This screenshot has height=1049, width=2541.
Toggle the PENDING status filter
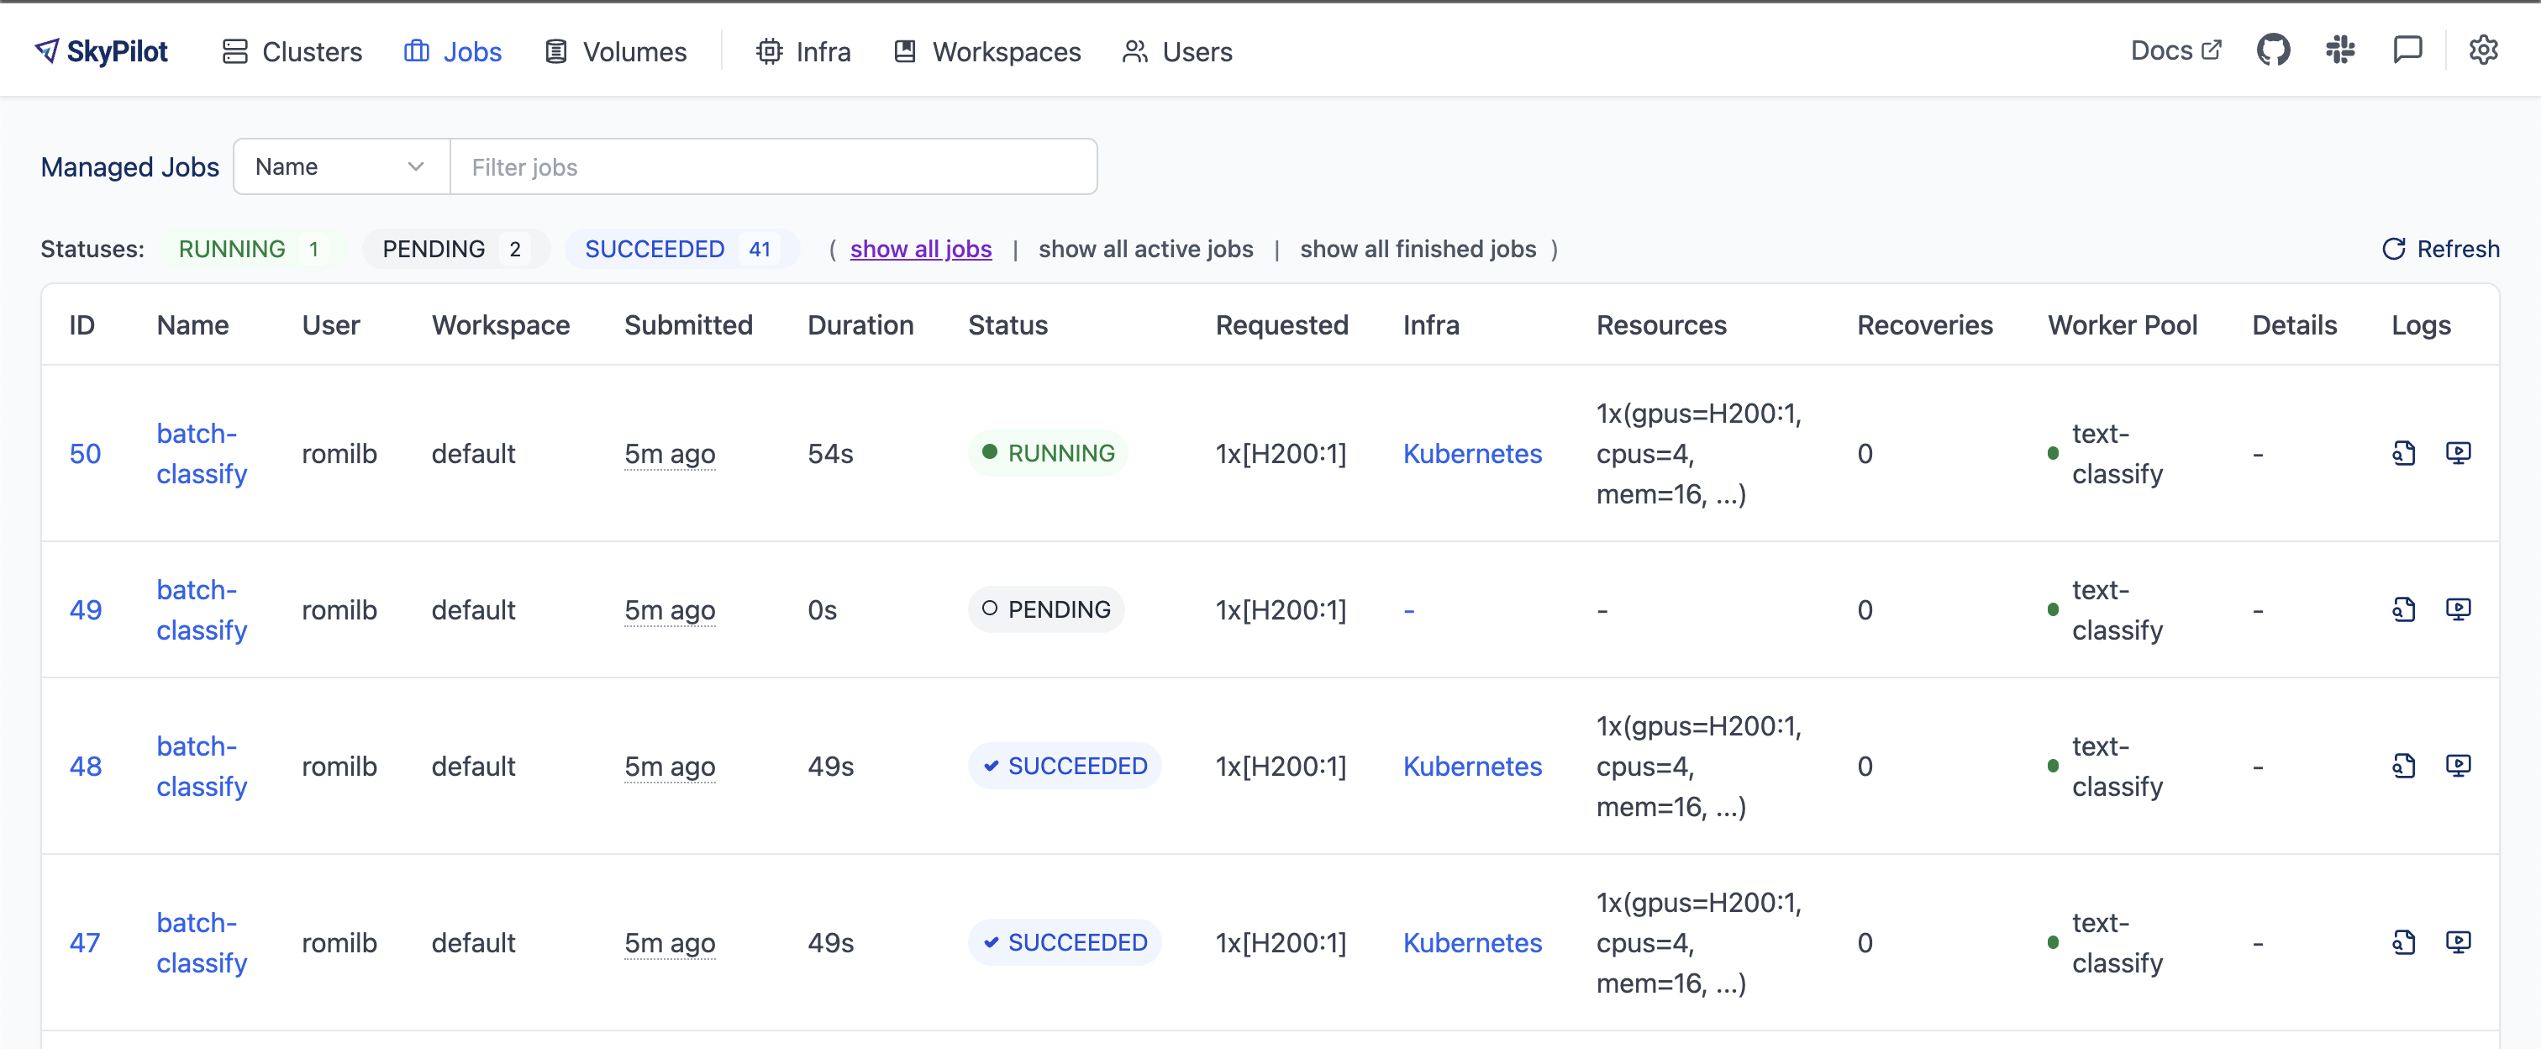[x=453, y=249]
